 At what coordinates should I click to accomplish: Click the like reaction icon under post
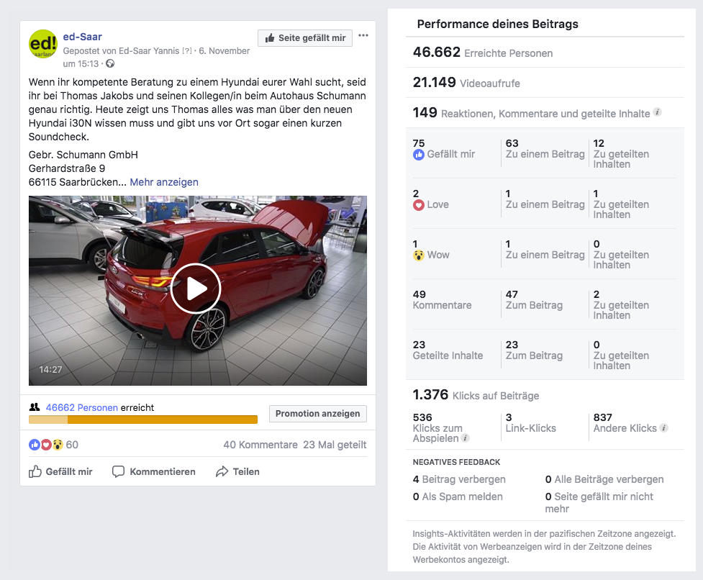tap(34, 445)
